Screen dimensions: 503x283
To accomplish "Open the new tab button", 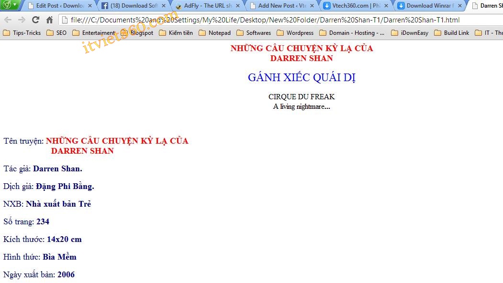I will [x=501, y=6].
